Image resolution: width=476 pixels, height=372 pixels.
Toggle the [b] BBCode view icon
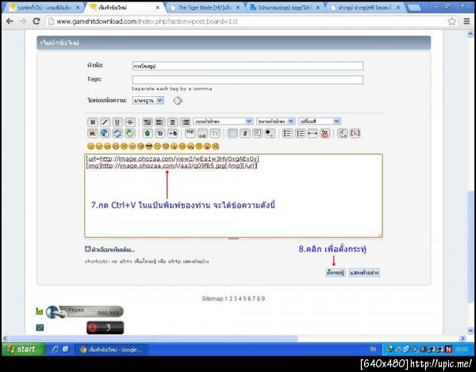(x=355, y=133)
